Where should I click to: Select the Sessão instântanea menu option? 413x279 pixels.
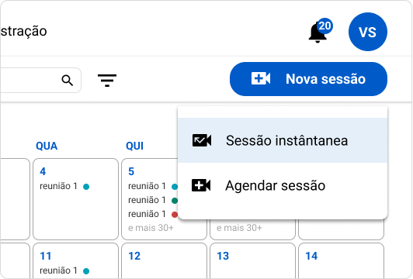point(283,140)
